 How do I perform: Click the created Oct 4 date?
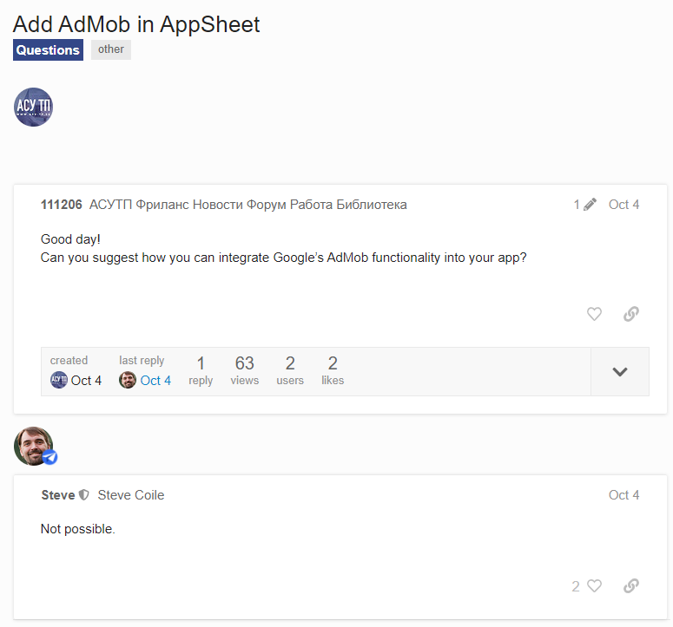point(86,381)
